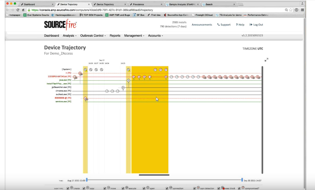The image size is (315, 190).
Task: Click the browser home icon
Action: (23, 10)
